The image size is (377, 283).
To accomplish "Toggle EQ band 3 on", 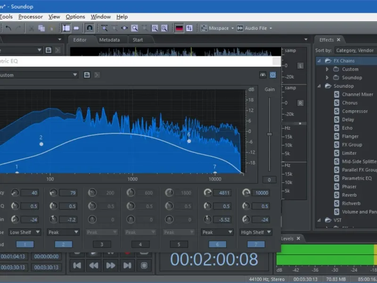I will click(x=101, y=244).
